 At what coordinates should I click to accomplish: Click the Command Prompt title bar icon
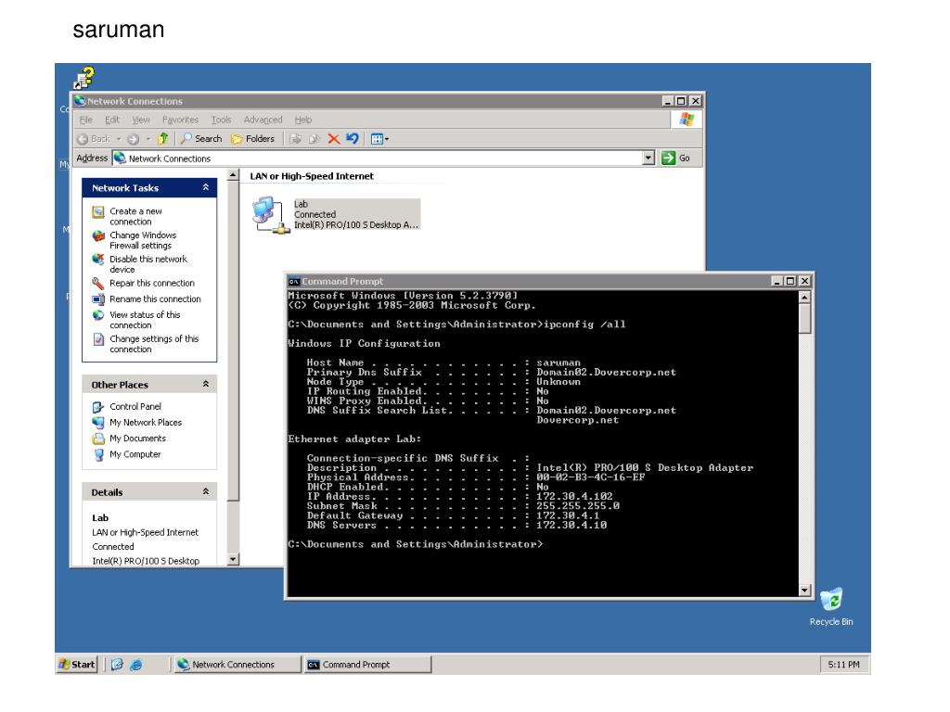294,282
